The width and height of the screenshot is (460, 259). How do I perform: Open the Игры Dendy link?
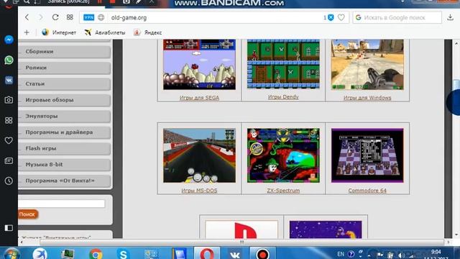(283, 97)
